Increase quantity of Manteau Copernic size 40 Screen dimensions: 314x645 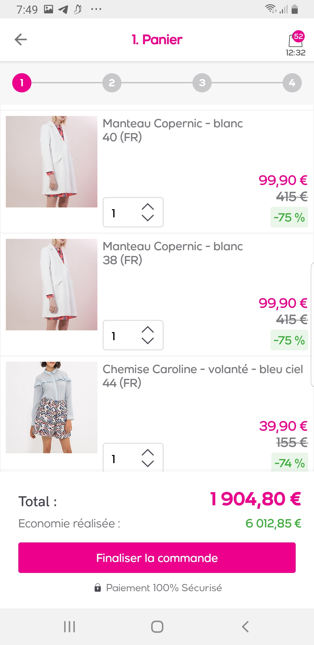tap(148, 207)
